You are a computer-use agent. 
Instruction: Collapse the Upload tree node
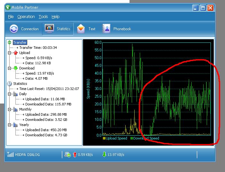[x=10, y=53]
